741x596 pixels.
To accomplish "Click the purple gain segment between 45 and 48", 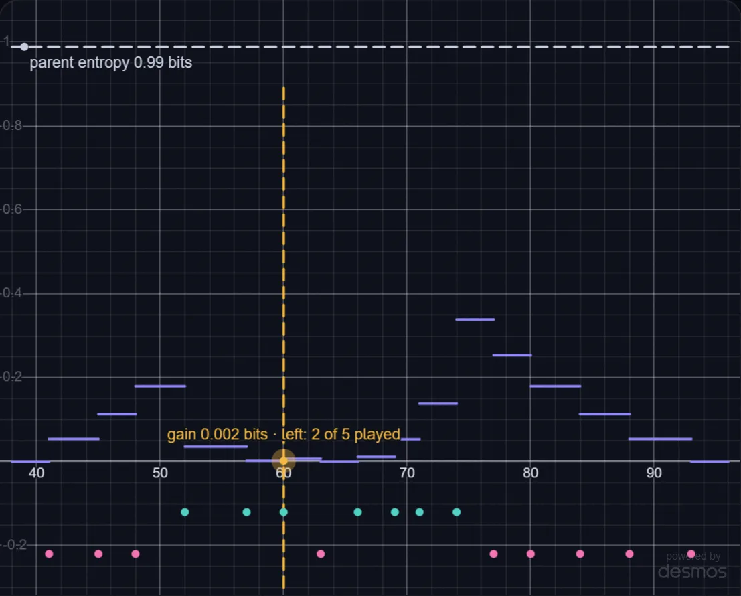I will (x=116, y=414).
